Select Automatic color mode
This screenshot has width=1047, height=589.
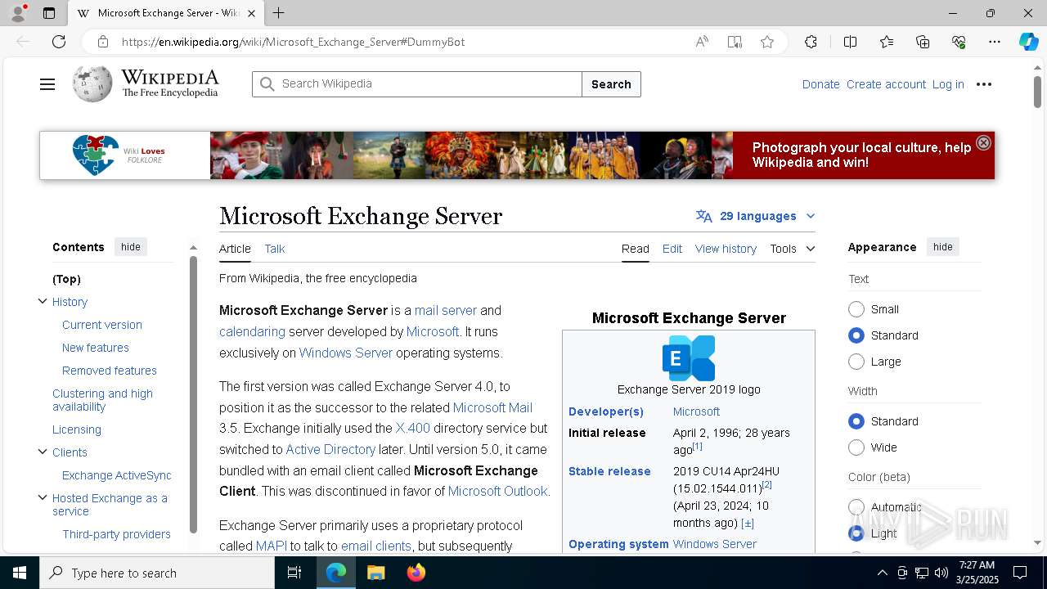point(856,507)
